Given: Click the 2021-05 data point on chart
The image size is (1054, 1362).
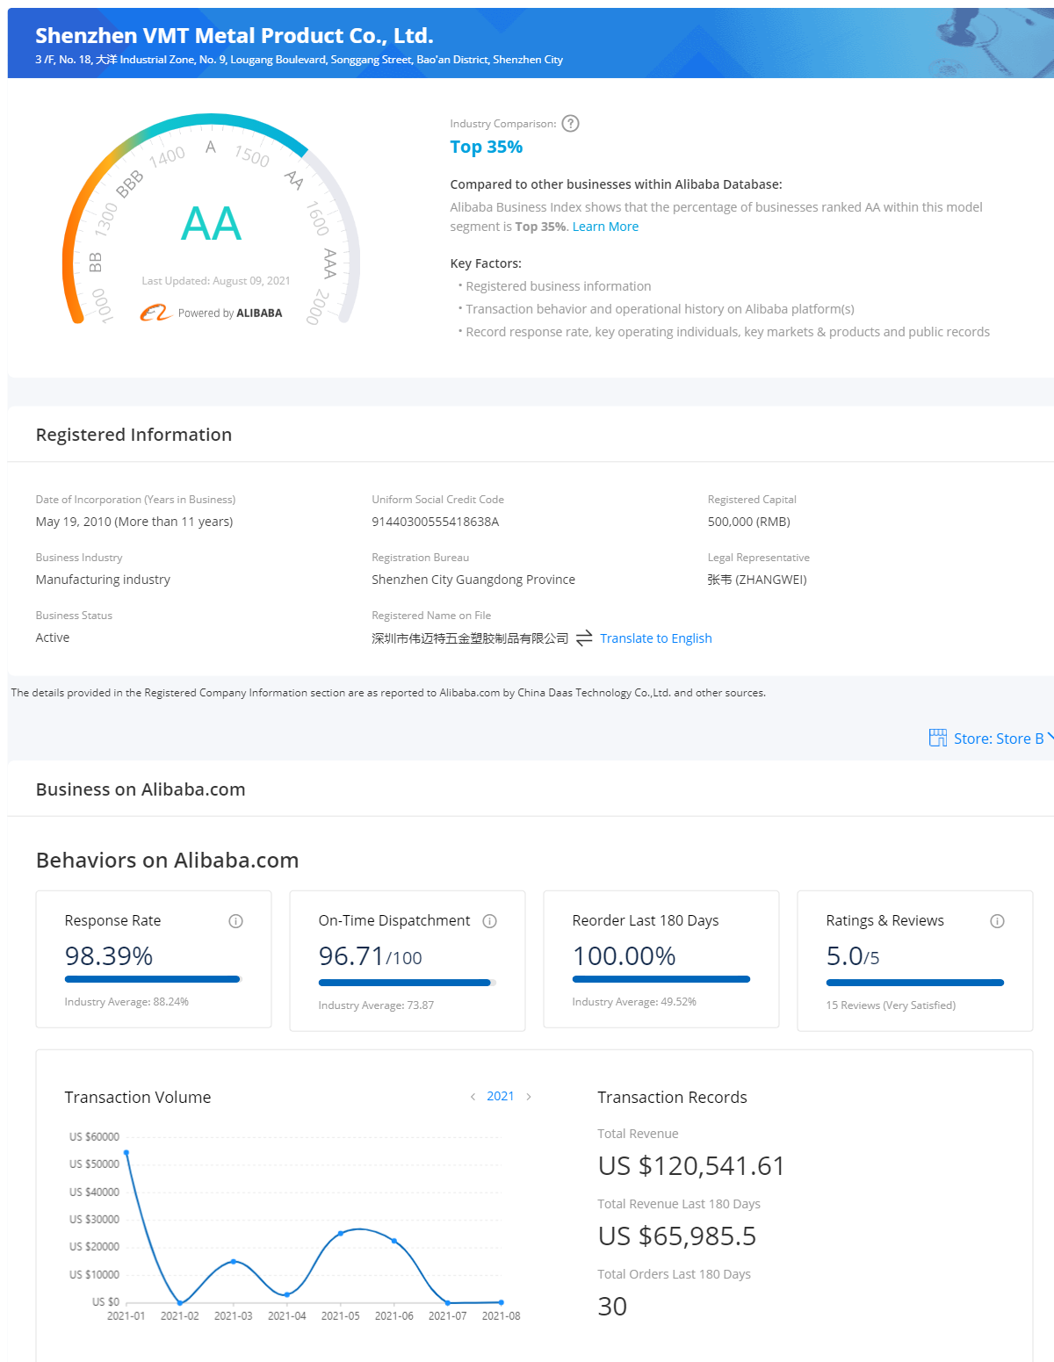Looking at the screenshot, I should pyautogui.click(x=341, y=1234).
